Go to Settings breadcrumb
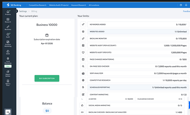Viewport: 190px width, 115px height. [x=23, y=11]
